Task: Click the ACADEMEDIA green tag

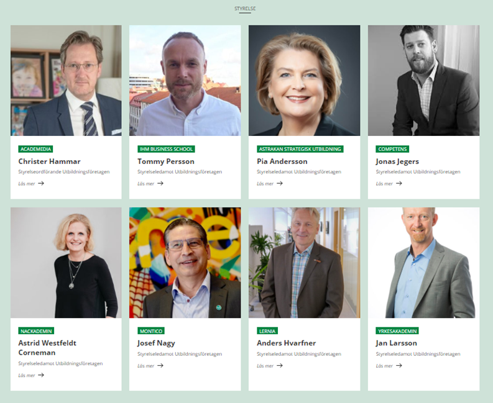Action: point(35,149)
